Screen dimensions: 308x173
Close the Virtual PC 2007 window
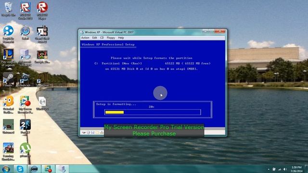220,31
